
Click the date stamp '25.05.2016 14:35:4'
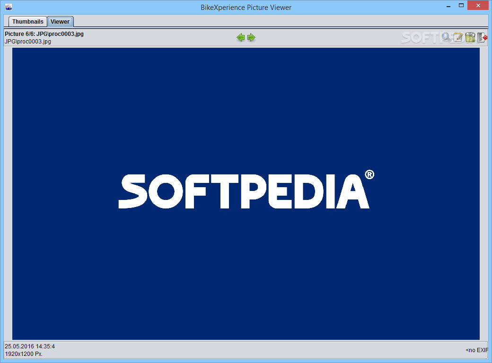pos(30,346)
